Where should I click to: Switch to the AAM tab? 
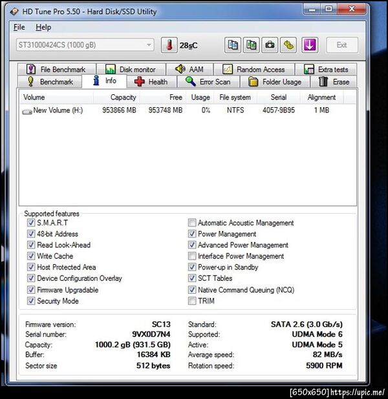(189, 69)
